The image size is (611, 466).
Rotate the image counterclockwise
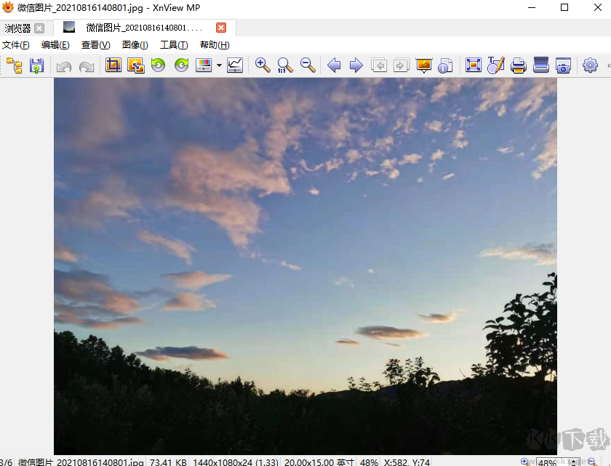tap(158, 65)
